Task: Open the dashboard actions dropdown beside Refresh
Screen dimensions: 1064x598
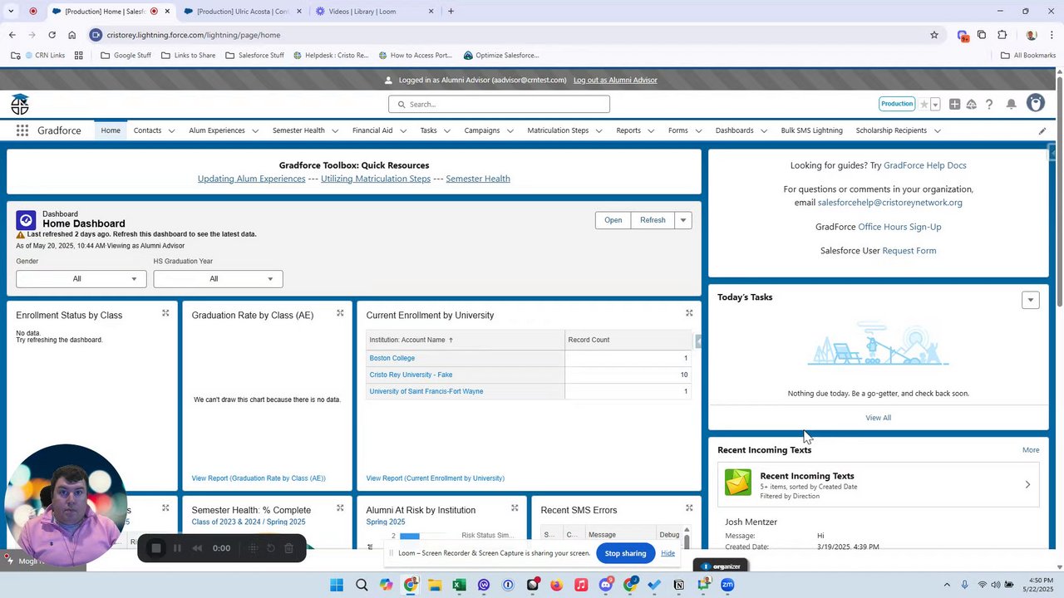Action: pos(683,220)
